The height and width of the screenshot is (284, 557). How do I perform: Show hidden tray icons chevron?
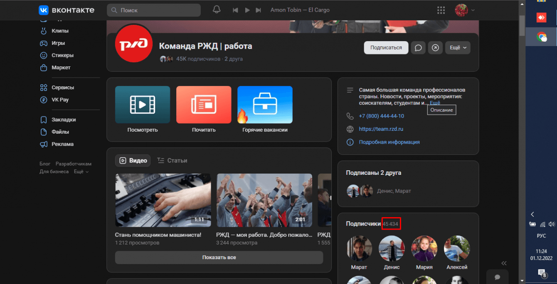(x=532, y=214)
